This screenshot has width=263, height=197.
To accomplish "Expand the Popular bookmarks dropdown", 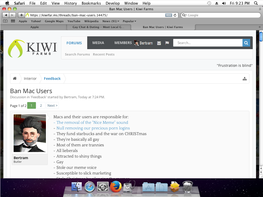I will [x=130, y=21].
